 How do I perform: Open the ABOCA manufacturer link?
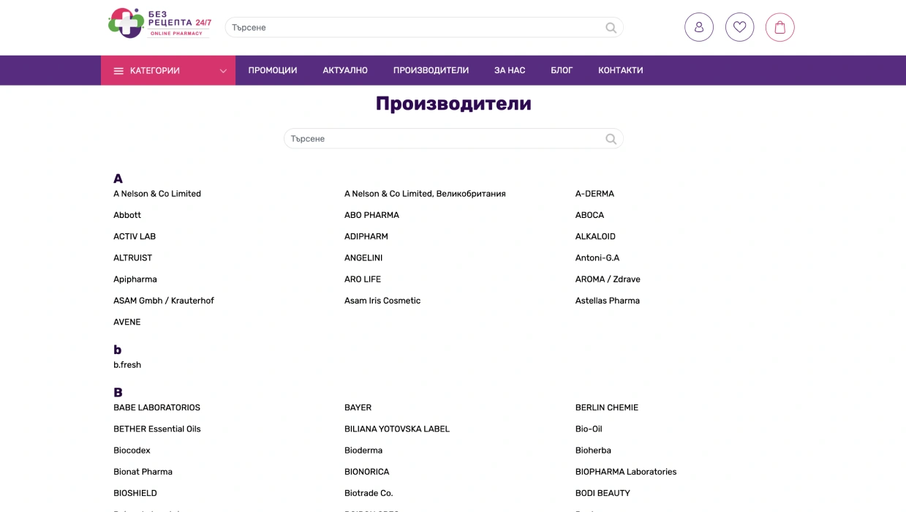point(589,215)
